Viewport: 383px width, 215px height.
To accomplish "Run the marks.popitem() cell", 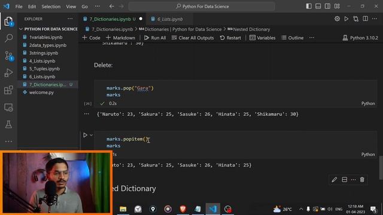I will pyautogui.click(x=85, y=135).
